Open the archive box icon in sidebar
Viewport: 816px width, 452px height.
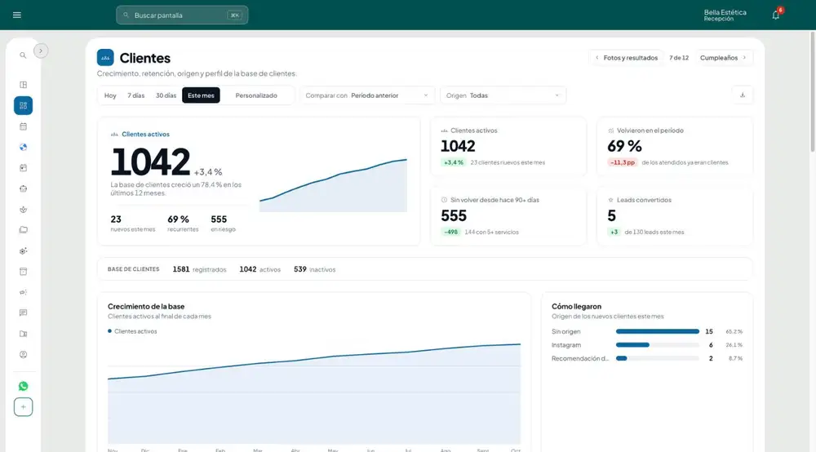point(23,272)
